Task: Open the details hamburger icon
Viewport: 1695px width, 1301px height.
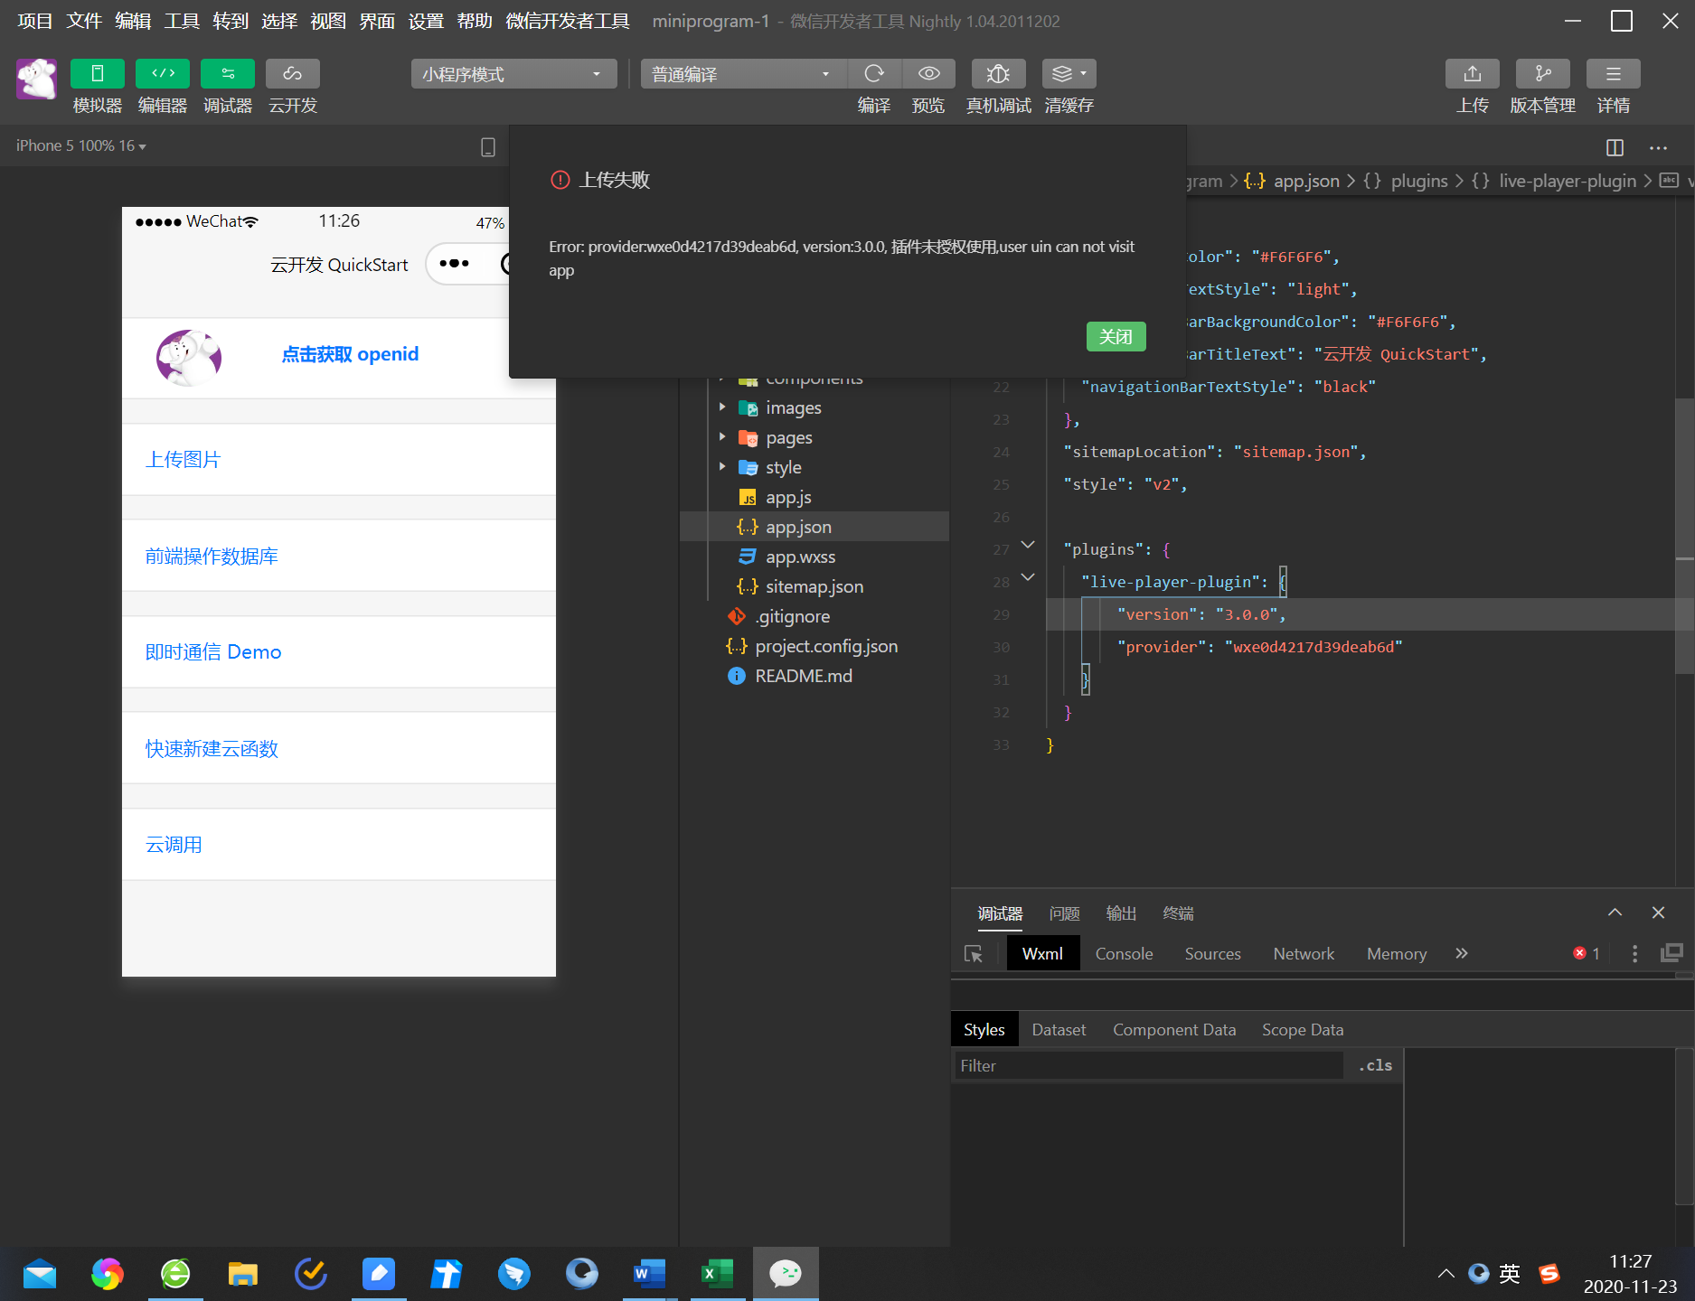Action: tap(1614, 73)
